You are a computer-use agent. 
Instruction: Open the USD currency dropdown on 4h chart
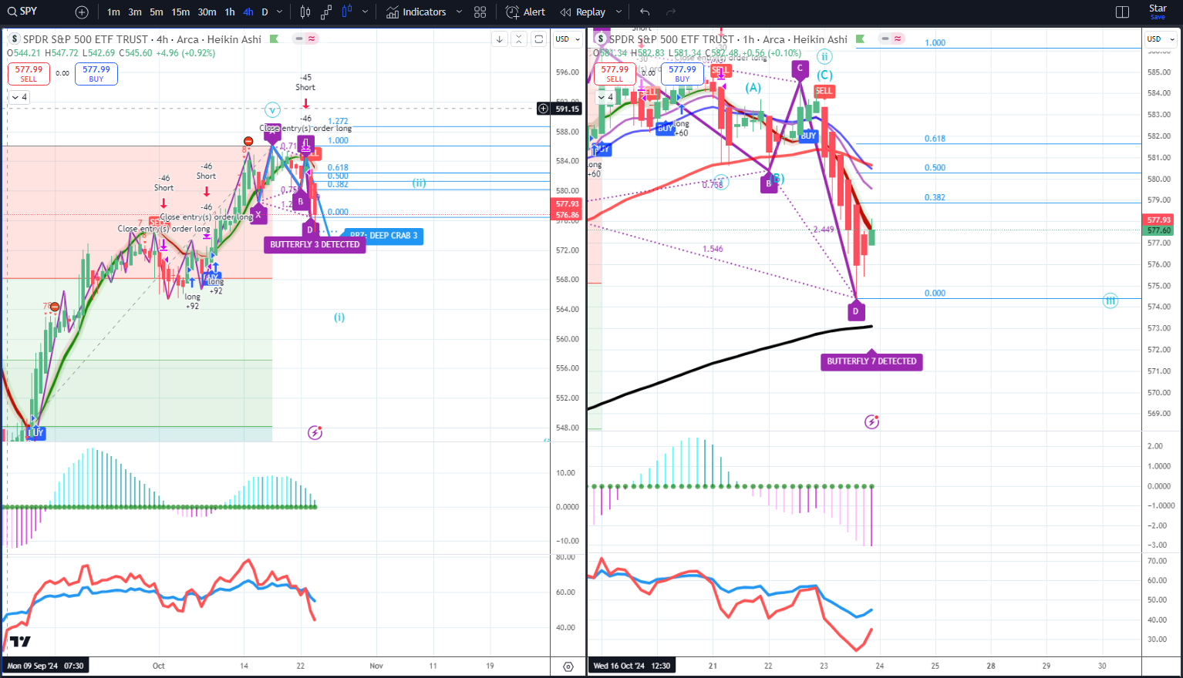(x=568, y=39)
